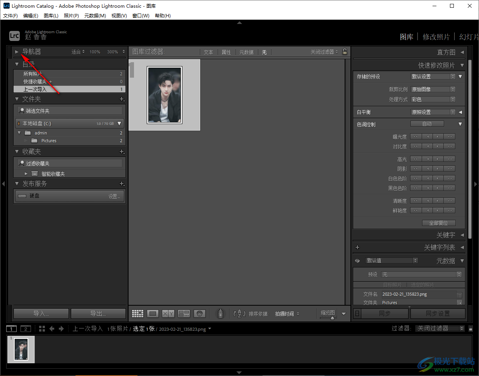Add a new collection with plus icon

[x=122, y=152]
